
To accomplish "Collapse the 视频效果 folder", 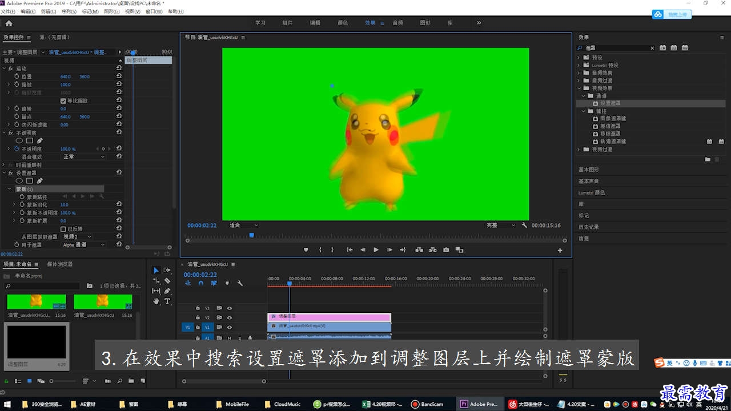I will [579, 88].
